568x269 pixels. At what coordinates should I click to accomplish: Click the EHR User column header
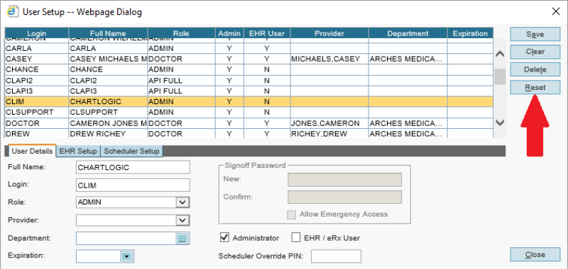tap(267, 33)
